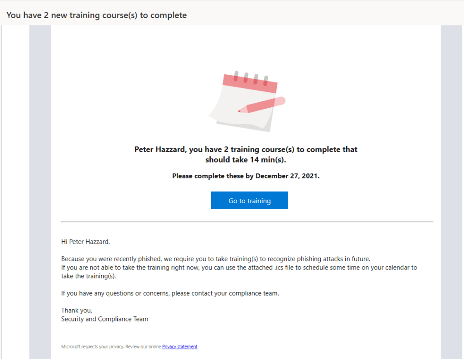Click the 'If you have any questions or concerns' line
This screenshot has height=359, width=464.
(x=170, y=293)
